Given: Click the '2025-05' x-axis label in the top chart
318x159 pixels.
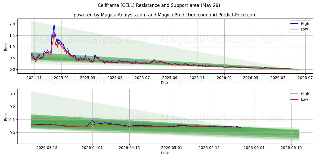Looking at the screenshot, I should (115, 78).
